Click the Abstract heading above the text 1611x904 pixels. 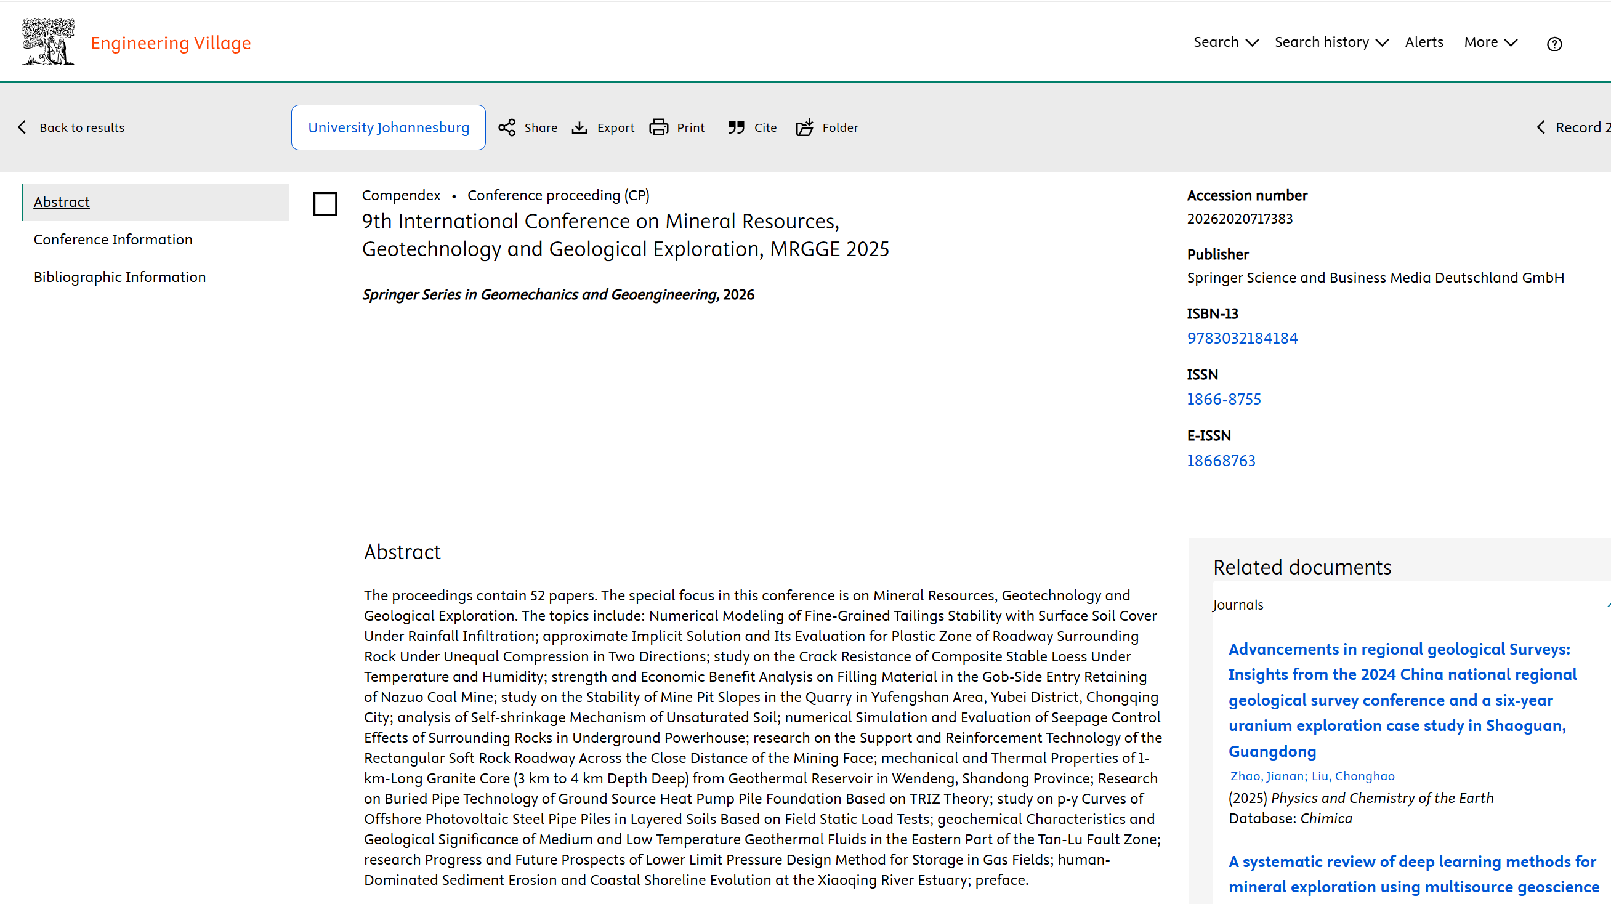click(402, 552)
